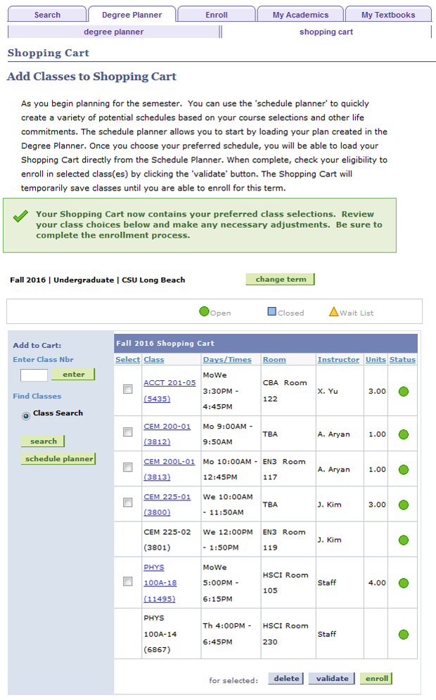The image size is (436, 700).
Task: Click the validate button
Action: tap(331, 678)
